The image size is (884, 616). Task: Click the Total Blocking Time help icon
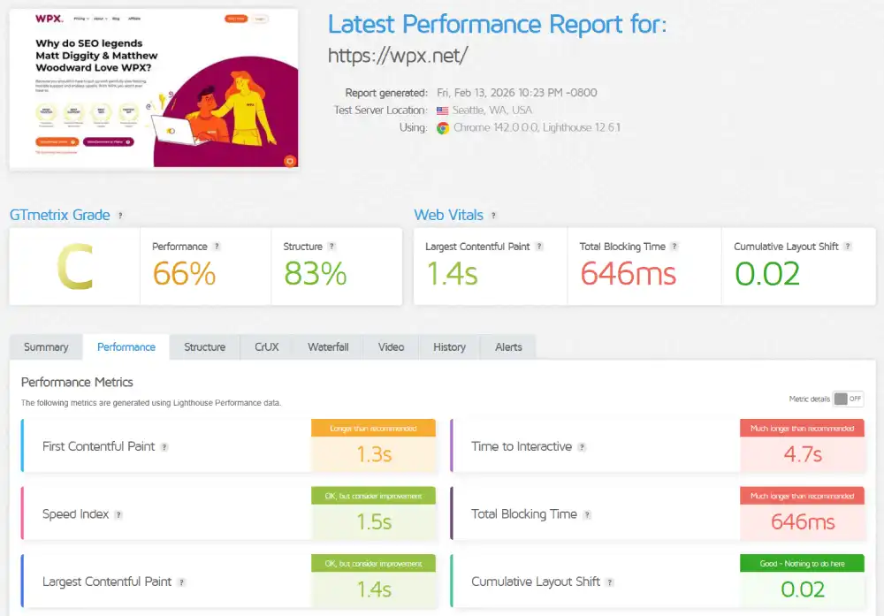tap(675, 247)
